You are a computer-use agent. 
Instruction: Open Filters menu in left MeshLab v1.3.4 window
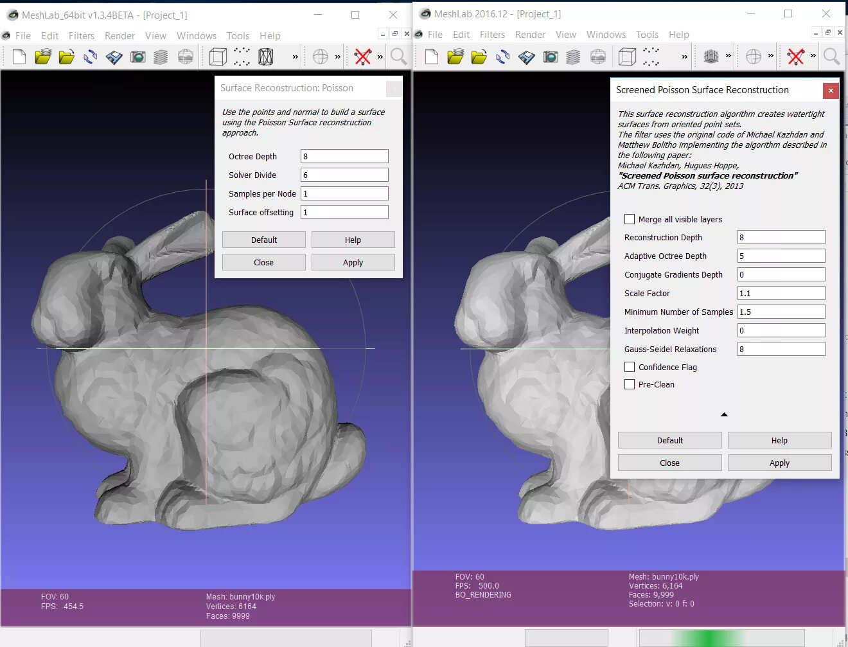tap(82, 36)
